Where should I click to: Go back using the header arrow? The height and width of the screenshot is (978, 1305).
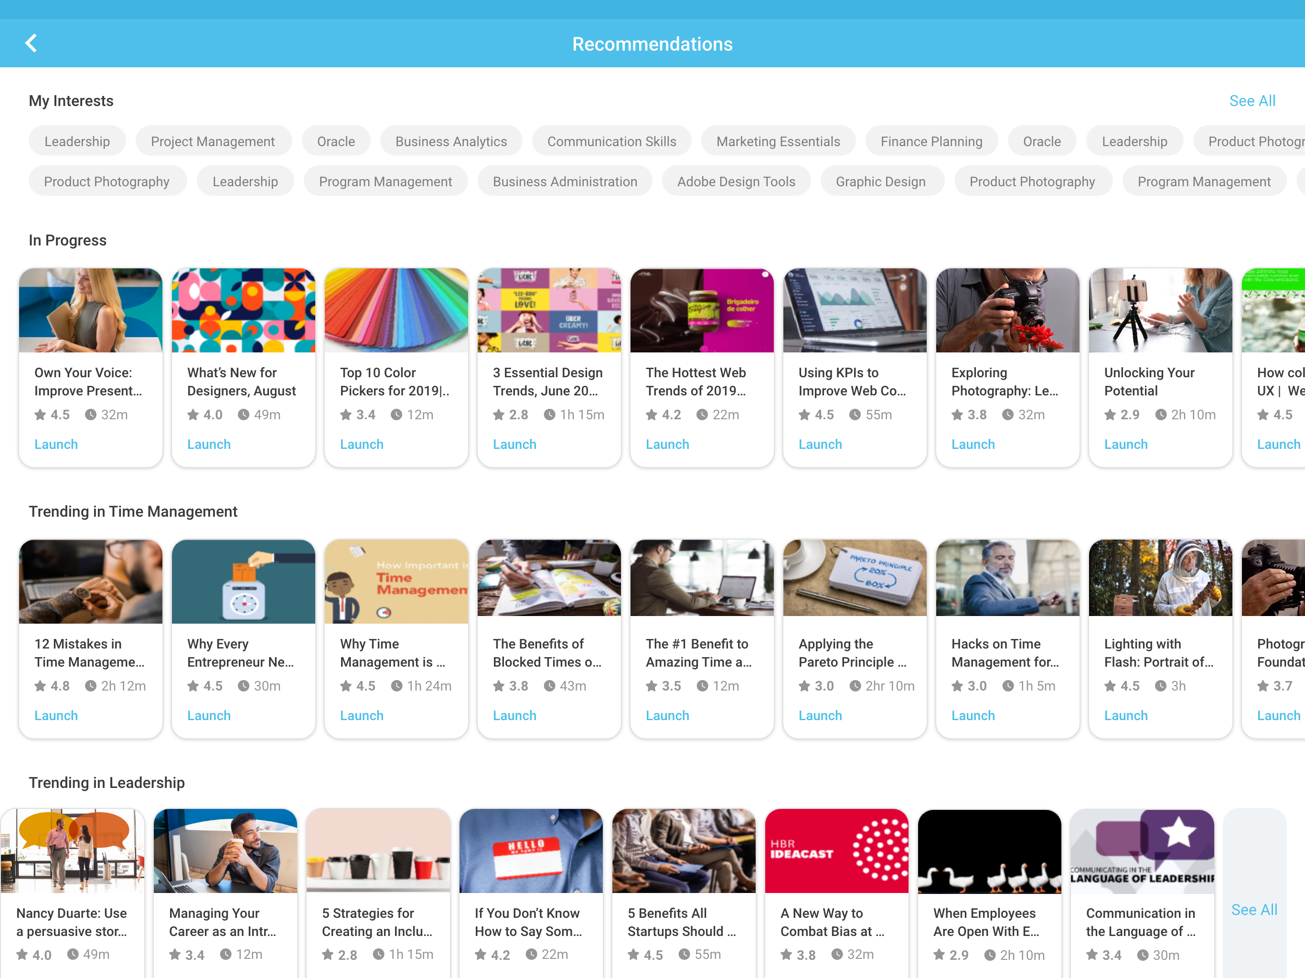(x=31, y=43)
